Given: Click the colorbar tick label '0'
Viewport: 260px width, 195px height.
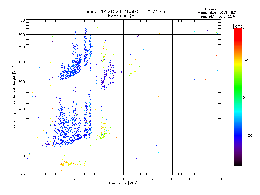Looking at the screenshot, I should (244, 98).
